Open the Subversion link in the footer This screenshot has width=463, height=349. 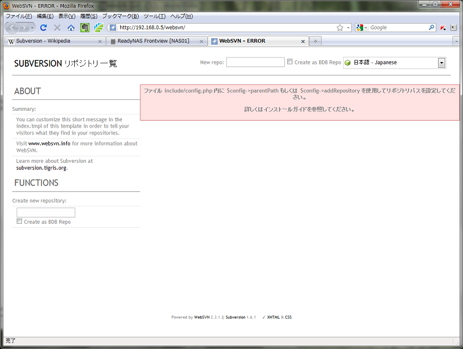(x=236, y=318)
